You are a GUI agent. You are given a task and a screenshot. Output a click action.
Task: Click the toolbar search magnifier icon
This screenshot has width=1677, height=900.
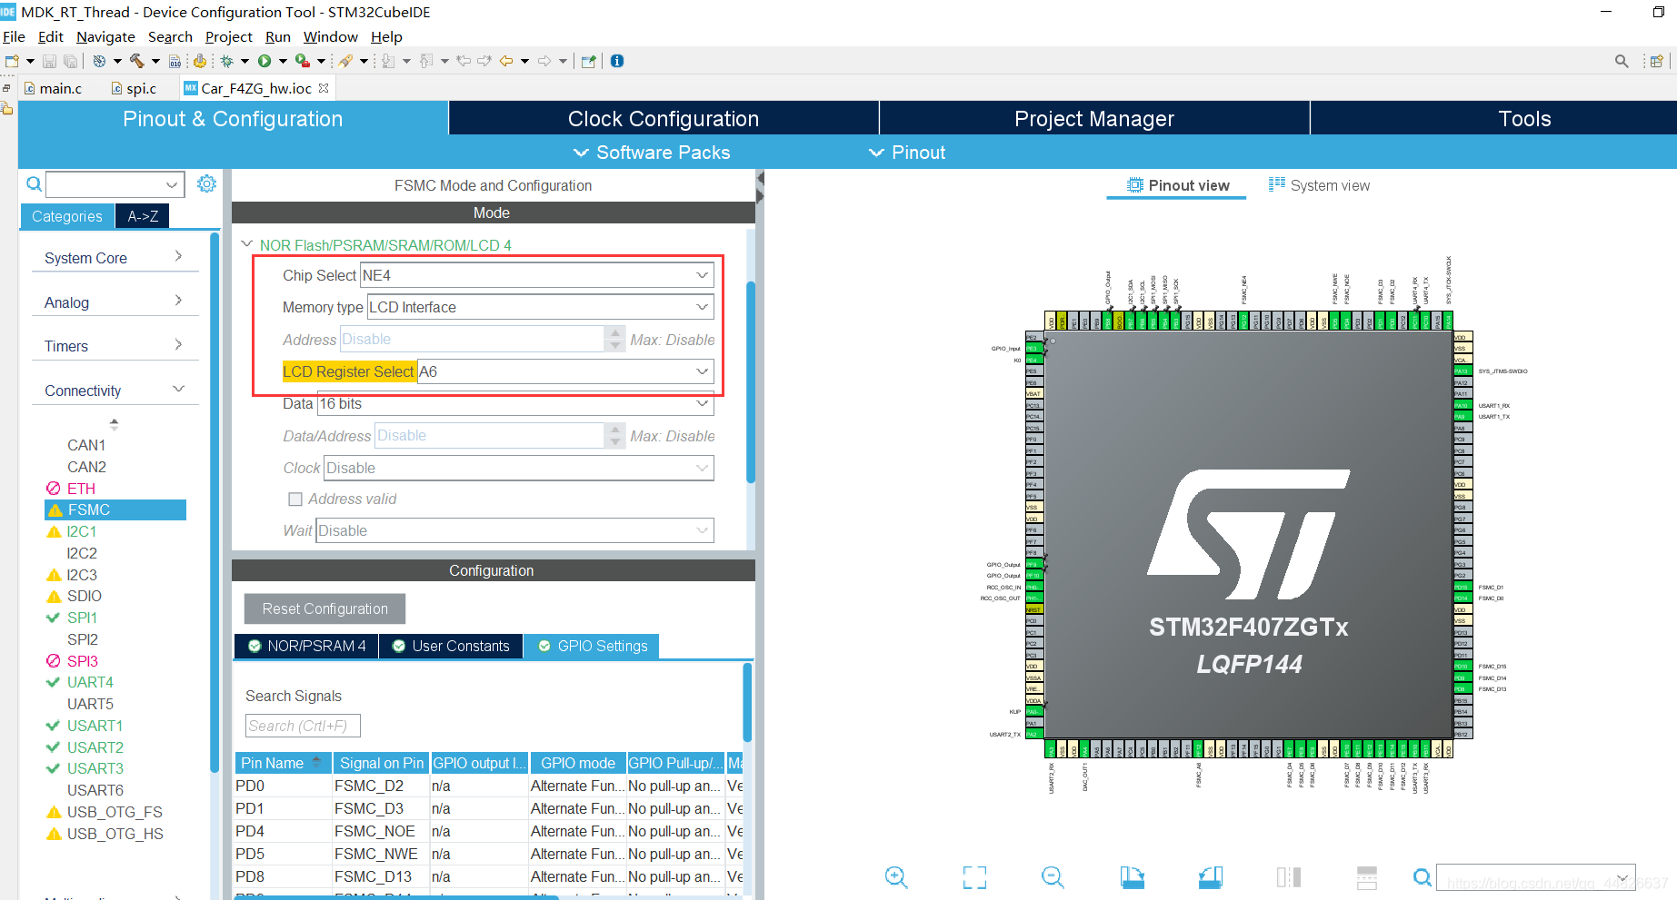click(1622, 61)
